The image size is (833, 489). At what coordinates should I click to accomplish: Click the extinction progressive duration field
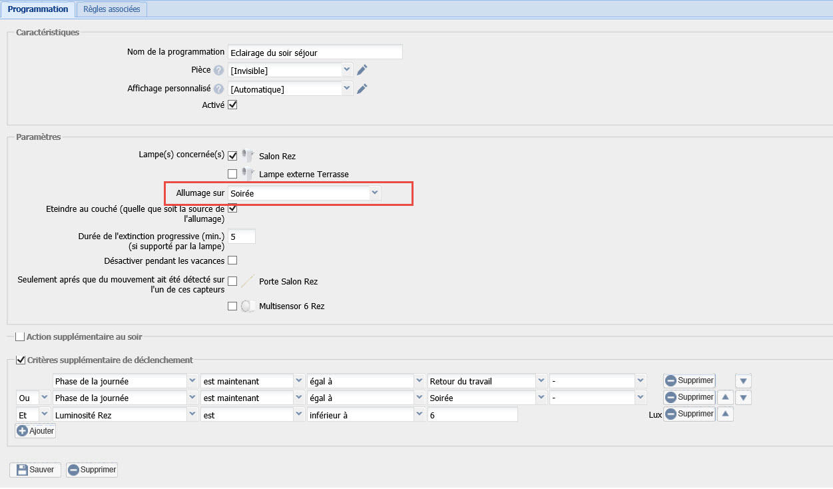click(242, 237)
